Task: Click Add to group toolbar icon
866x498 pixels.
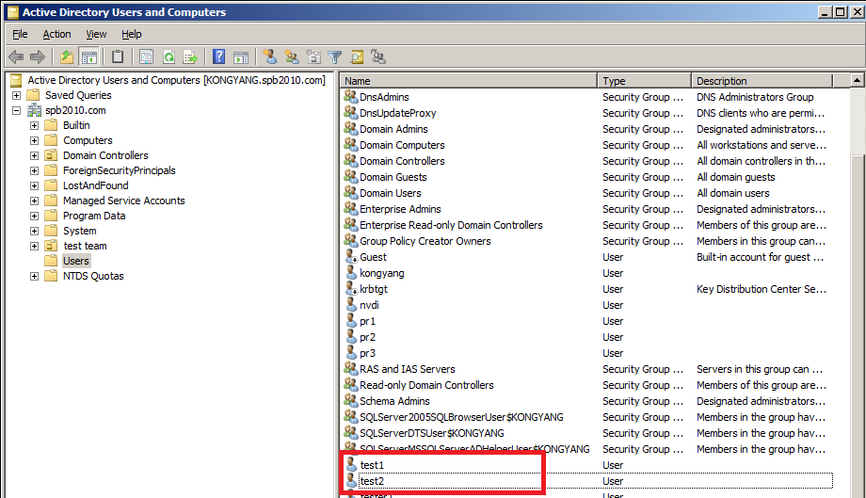Action: tap(378, 56)
